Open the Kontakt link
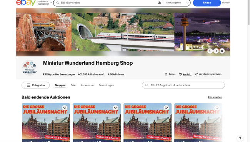250x142 pixels. click(187, 74)
